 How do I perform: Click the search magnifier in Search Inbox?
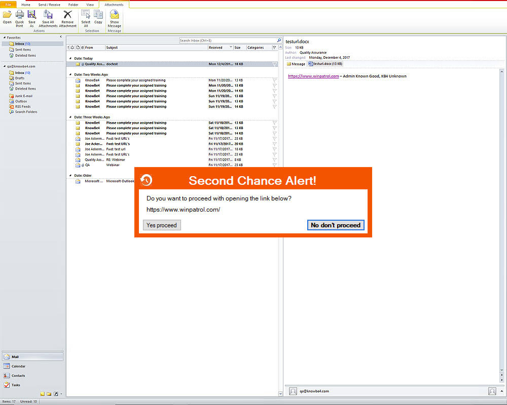pos(279,40)
